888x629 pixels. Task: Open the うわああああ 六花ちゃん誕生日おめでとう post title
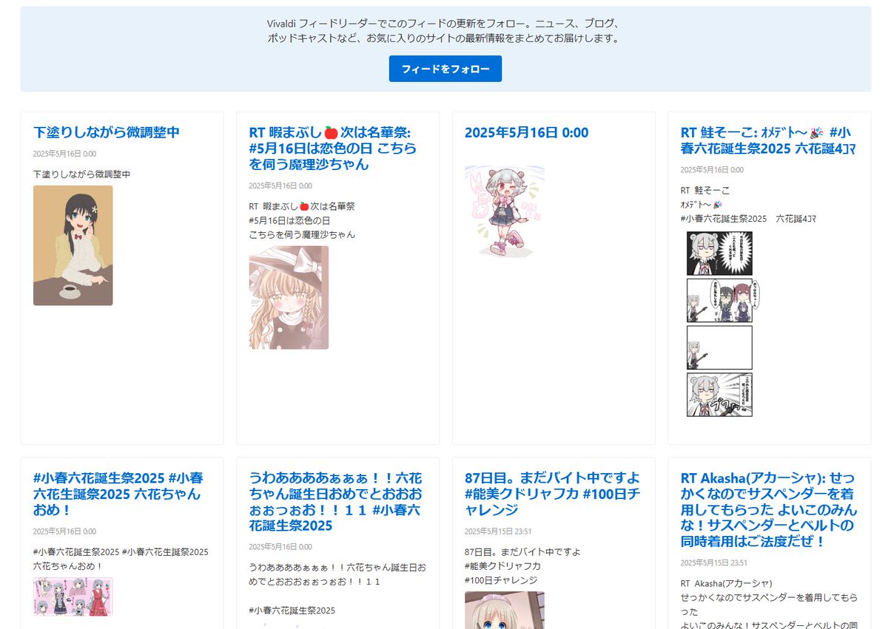[335, 502]
